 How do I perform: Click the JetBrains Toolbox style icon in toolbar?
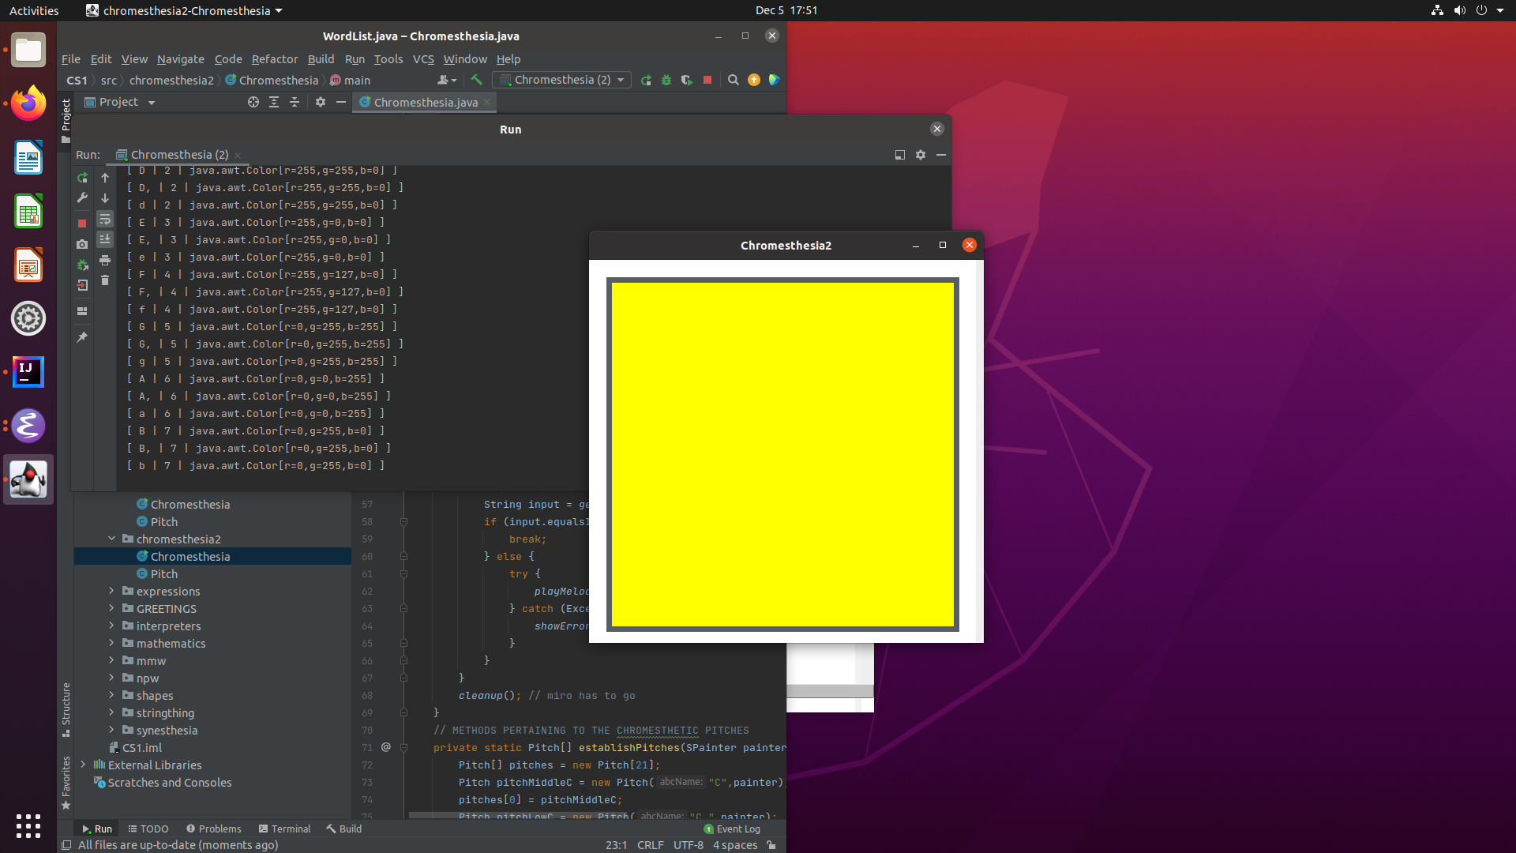(775, 80)
